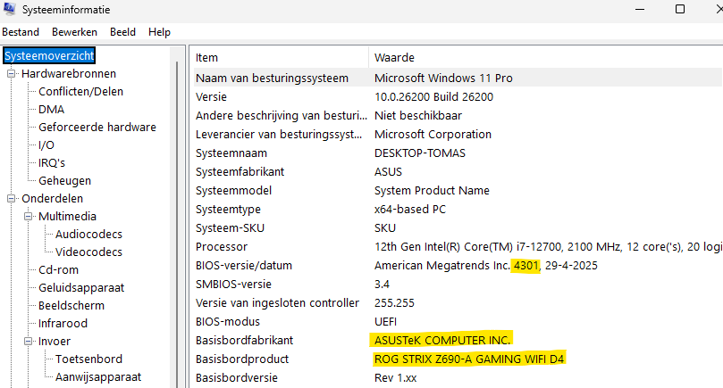Image resolution: width=723 pixels, height=388 pixels.
Task: Select Hardwarebronnen label in tree
Action: tap(69, 74)
